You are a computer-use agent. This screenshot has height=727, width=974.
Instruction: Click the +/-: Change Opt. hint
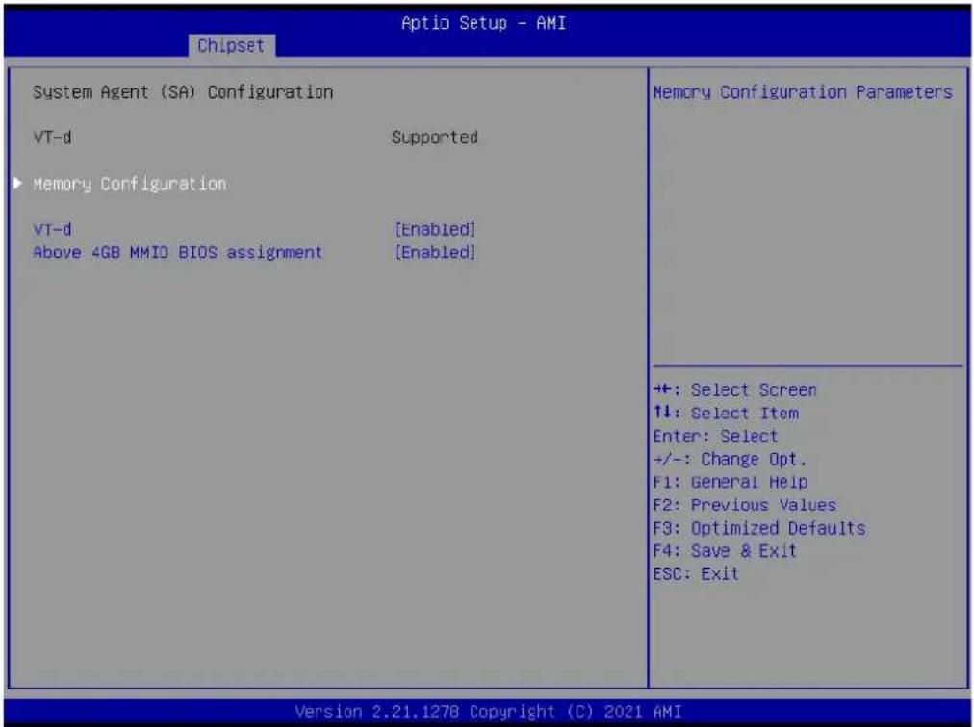pyautogui.click(x=730, y=460)
